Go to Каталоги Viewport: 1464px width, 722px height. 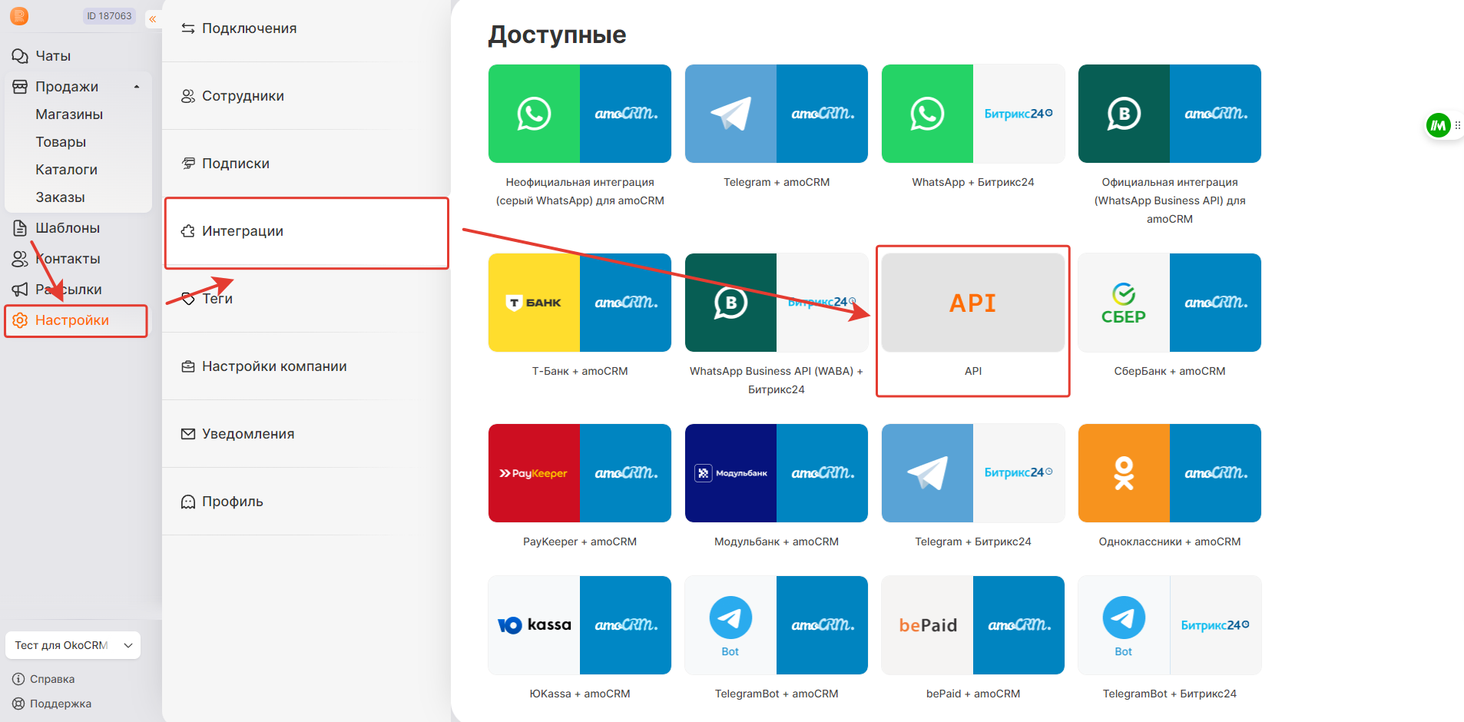(66, 170)
